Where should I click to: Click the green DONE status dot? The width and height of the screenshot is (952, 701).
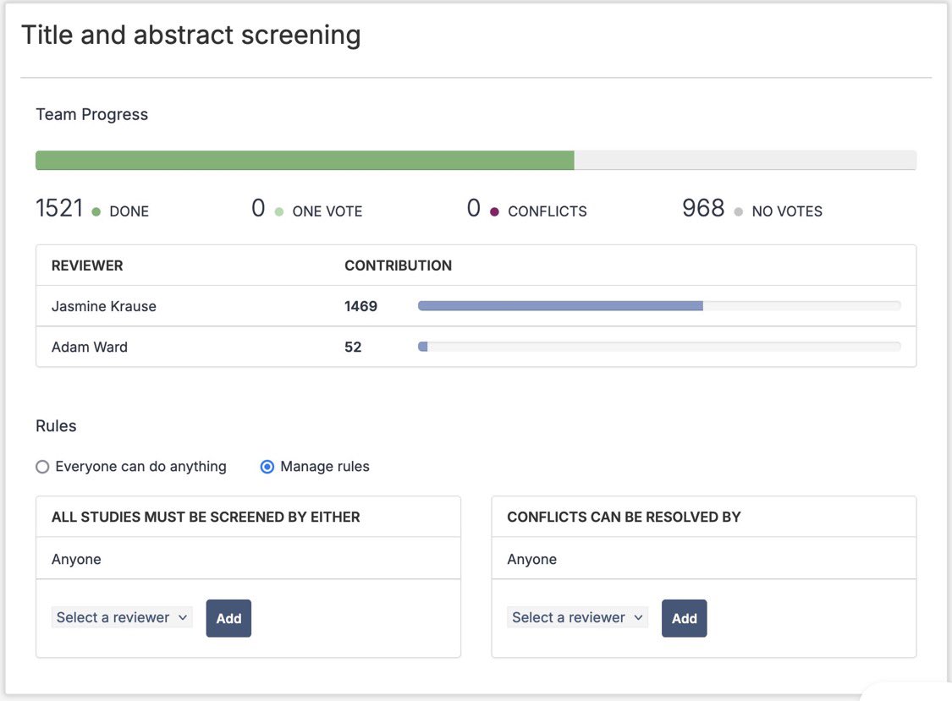[x=96, y=211]
